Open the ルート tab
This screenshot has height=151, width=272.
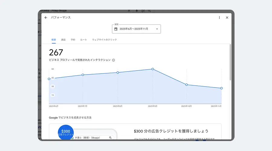coord(83,40)
